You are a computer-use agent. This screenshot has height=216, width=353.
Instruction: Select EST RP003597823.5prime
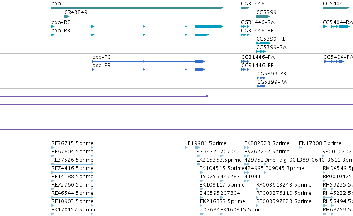click(258, 205)
